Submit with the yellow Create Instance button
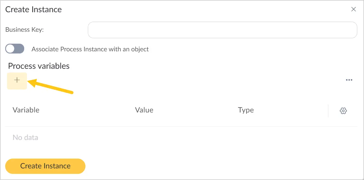The width and height of the screenshot is (364, 180). point(45,166)
